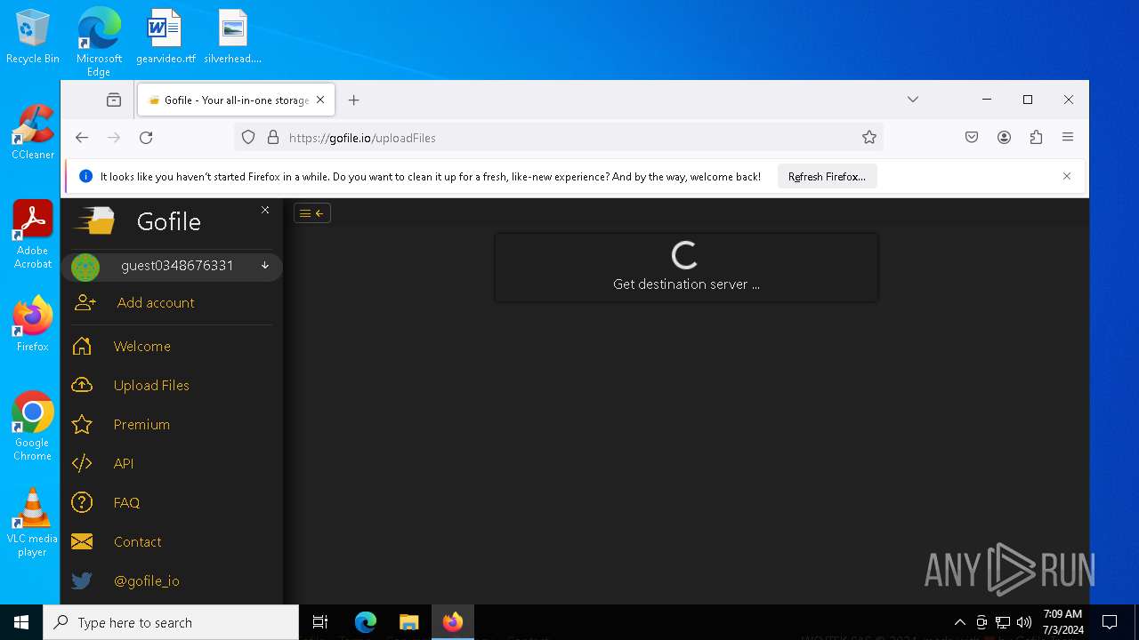Click the Add account person icon
1139x640 pixels.
[x=85, y=302]
